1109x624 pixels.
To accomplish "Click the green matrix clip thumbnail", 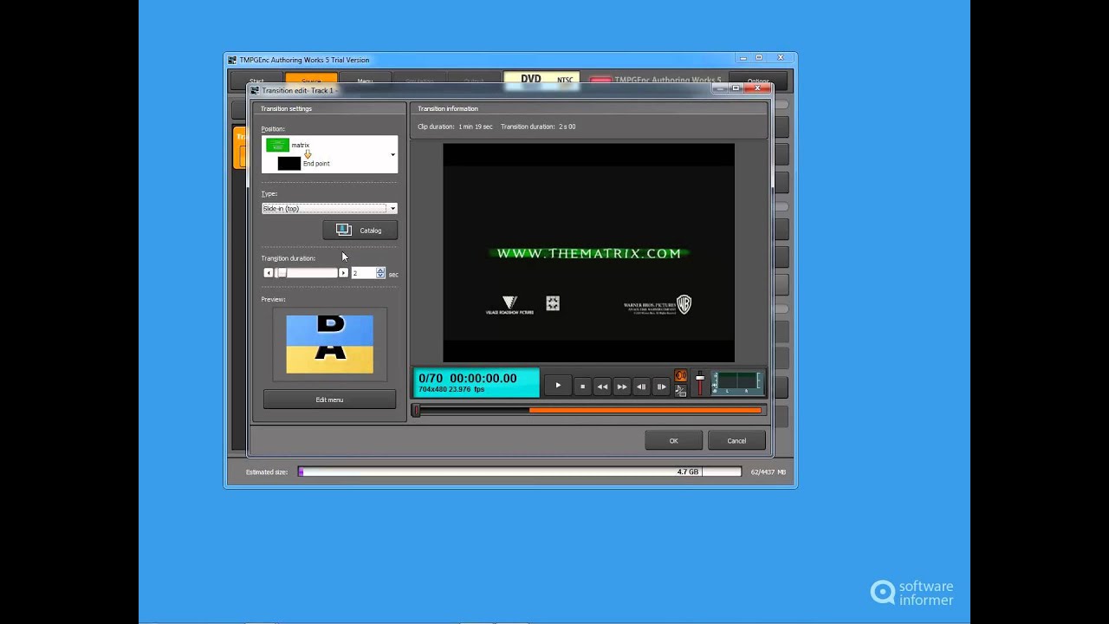I will click(277, 145).
